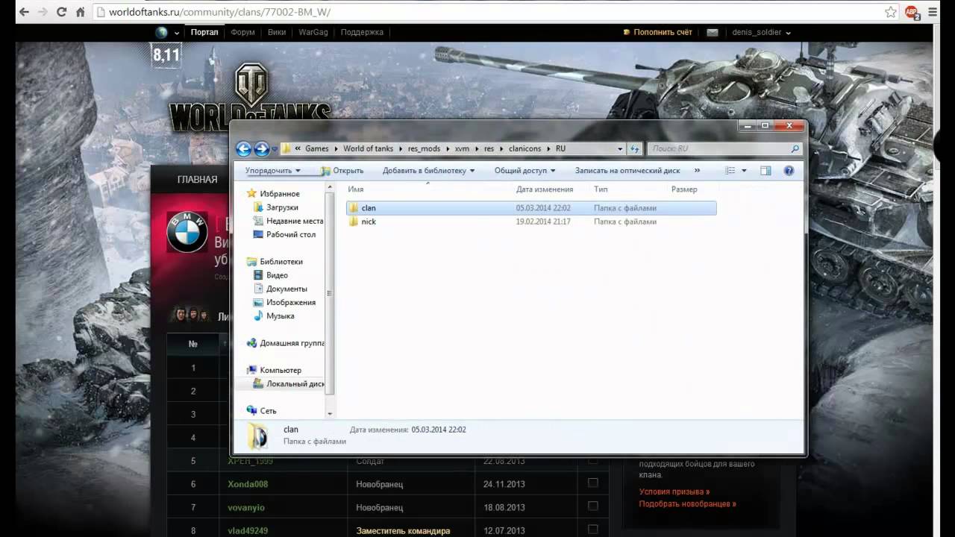Image resolution: width=955 pixels, height=537 pixels.
Task: Show more toolbar commands chevron
Action: tap(698, 171)
